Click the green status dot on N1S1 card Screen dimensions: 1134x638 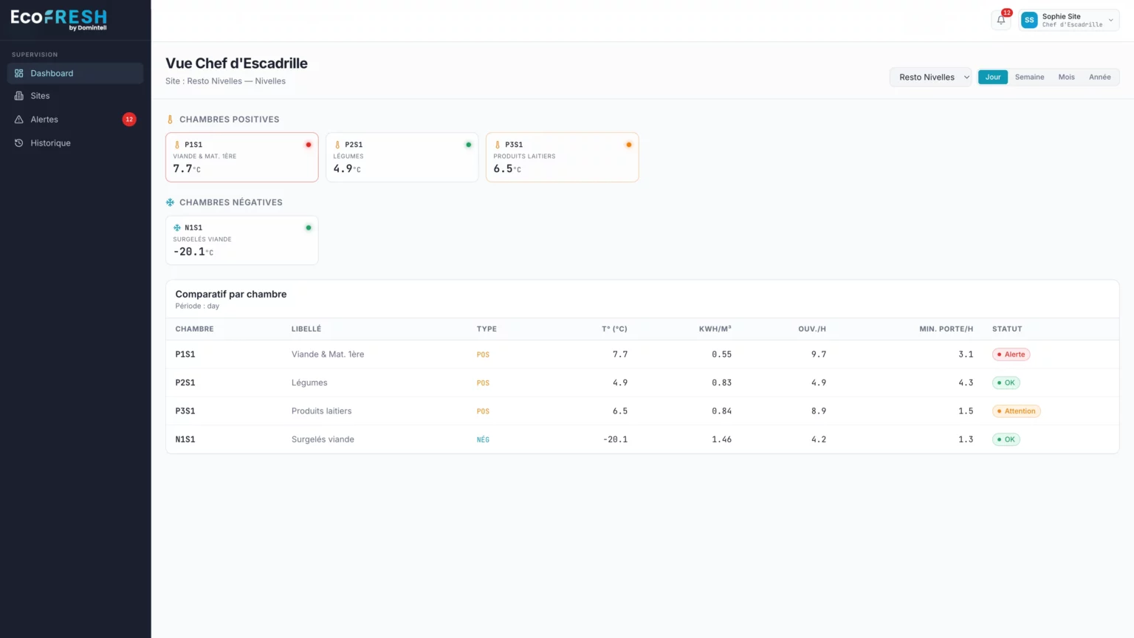click(309, 227)
